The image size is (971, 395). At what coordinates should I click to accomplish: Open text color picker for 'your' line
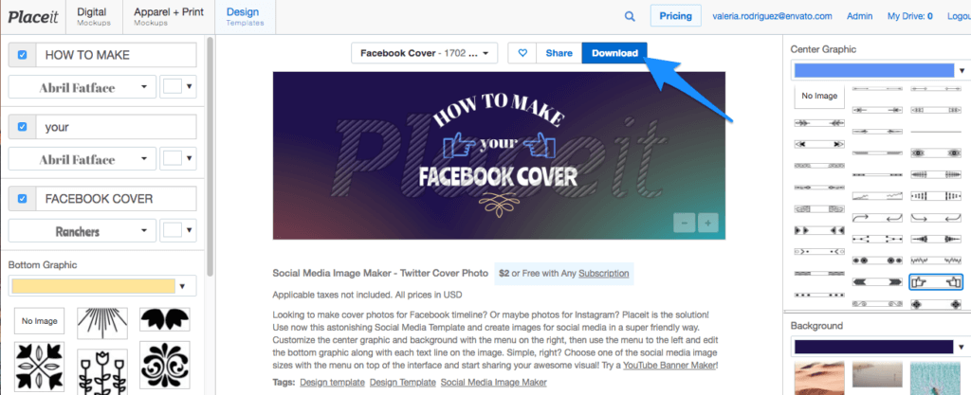178,159
